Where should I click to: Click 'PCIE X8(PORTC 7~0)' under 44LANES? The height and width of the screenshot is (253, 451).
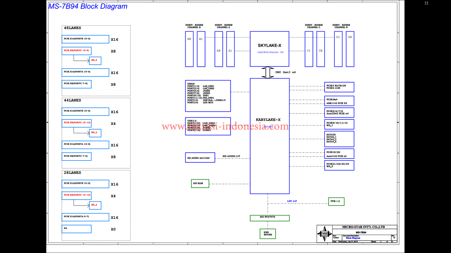pyautogui.click(x=76, y=156)
